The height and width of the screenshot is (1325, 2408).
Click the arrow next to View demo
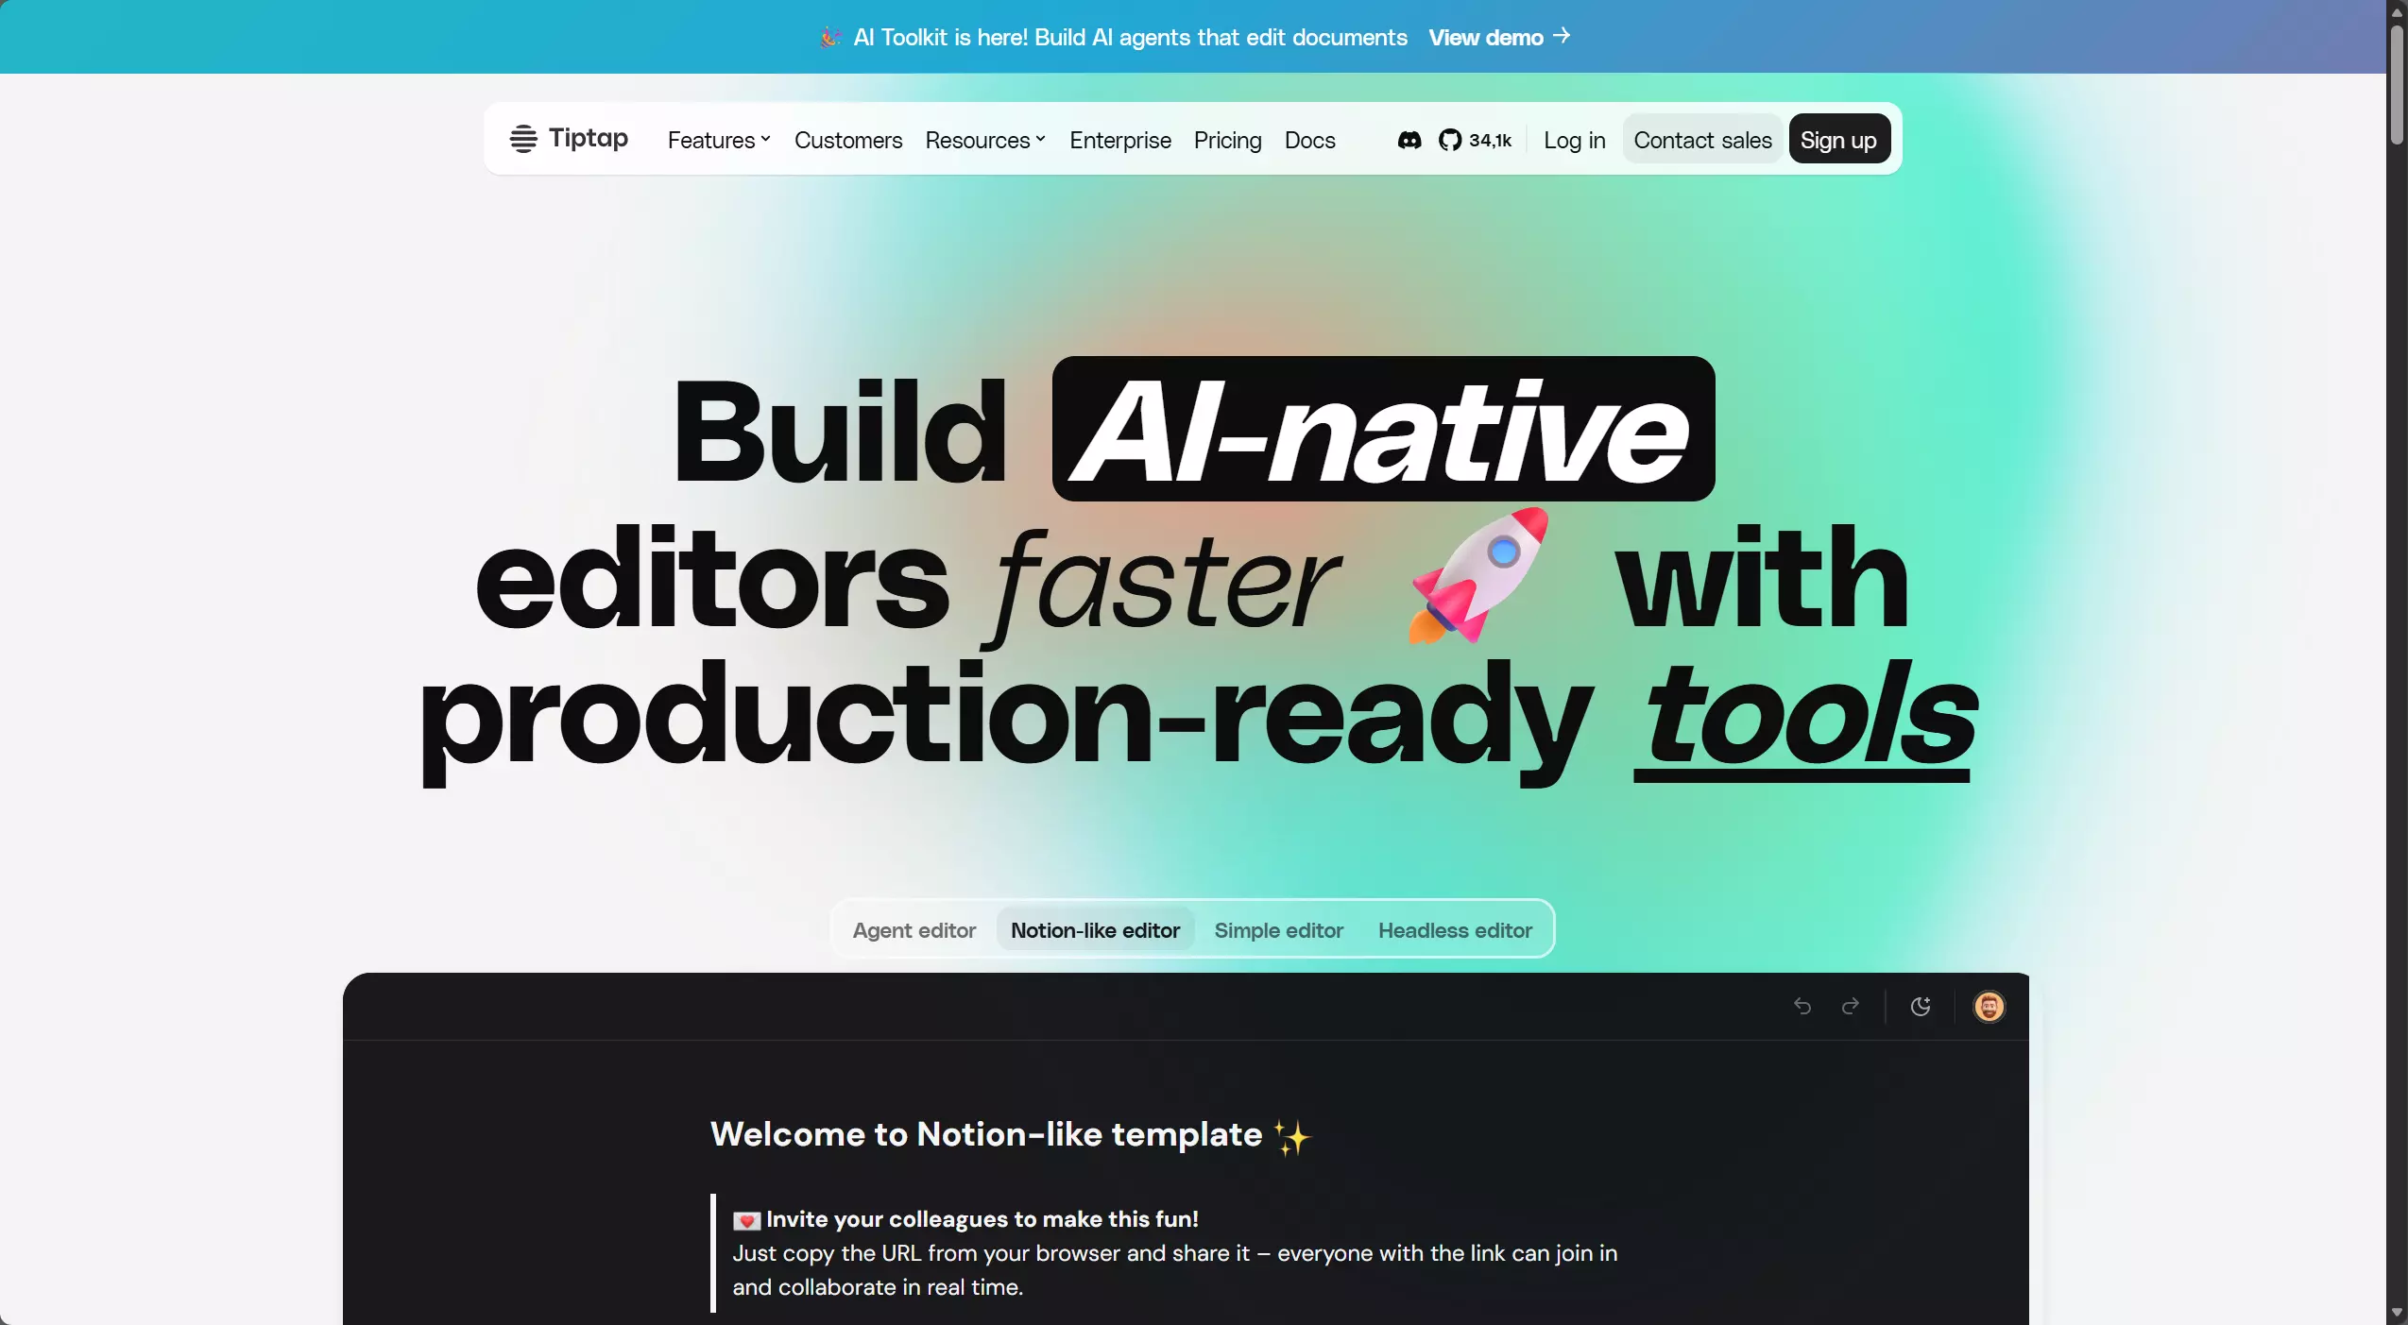tap(1562, 36)
